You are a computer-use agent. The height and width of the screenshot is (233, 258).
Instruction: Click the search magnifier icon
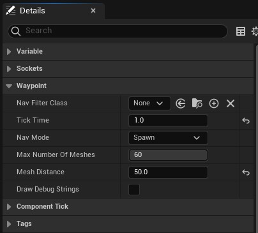tap(16, 31)
